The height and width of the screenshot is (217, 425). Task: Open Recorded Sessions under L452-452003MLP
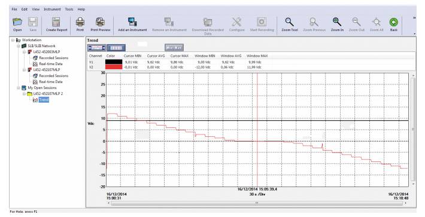pos(53,58)
